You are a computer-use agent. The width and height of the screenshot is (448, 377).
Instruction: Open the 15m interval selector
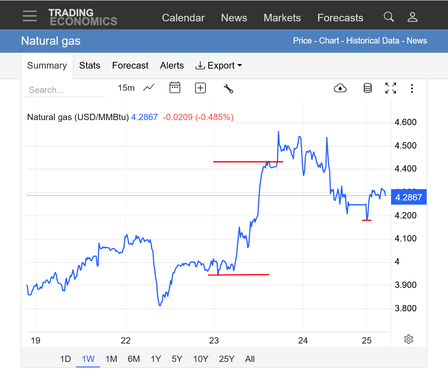(126, 88)
